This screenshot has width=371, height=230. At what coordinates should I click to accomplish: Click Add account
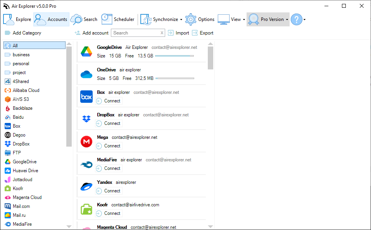[91, 33]
